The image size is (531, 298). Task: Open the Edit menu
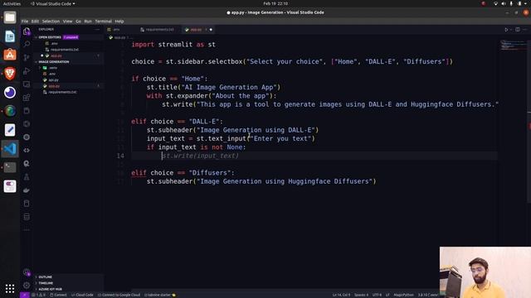(x=35, y=22)
